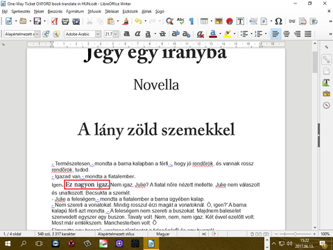Open the Beszúrás menu
The image size is (333, 250).
55,11
